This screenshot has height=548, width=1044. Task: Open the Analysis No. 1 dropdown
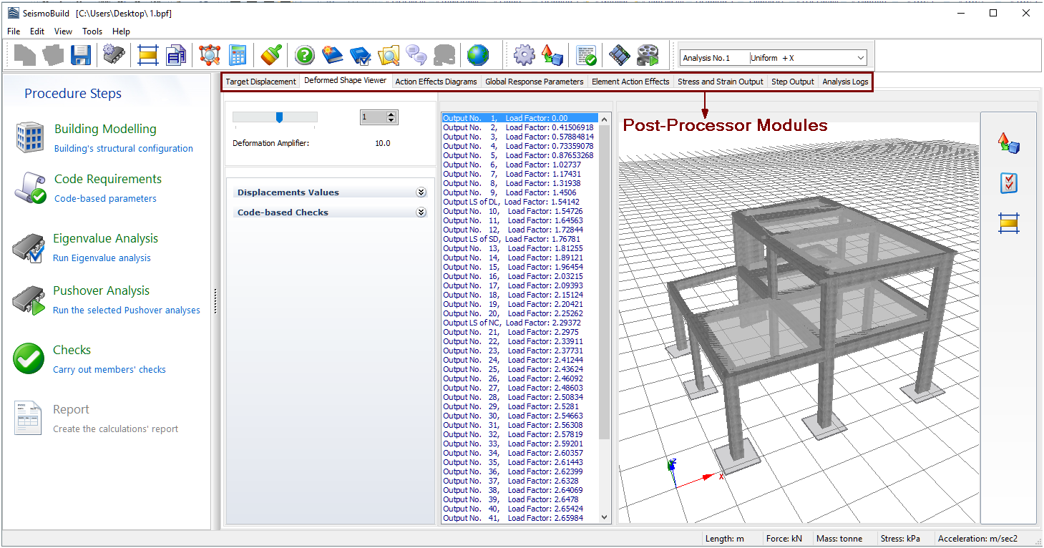[861, 58]
